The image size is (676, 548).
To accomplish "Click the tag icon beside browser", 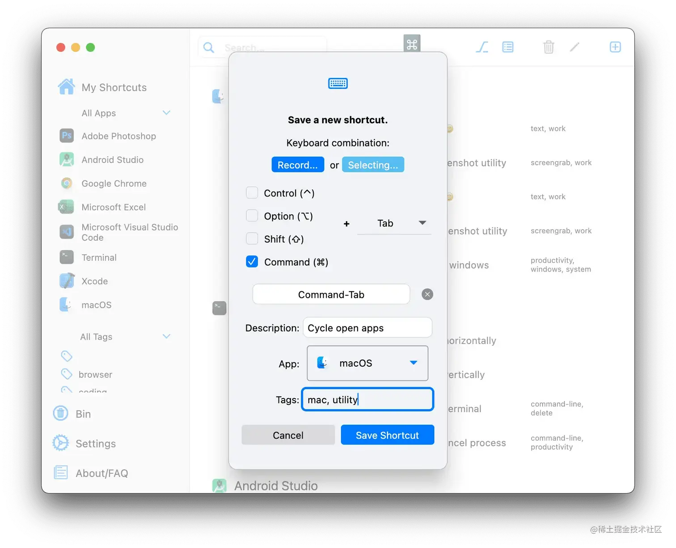I will point(67,374).
